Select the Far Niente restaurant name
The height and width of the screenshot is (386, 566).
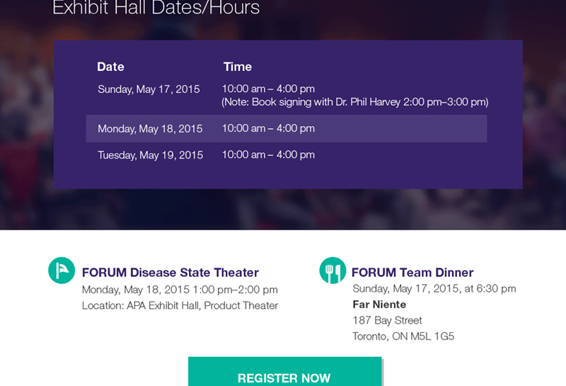379,305
